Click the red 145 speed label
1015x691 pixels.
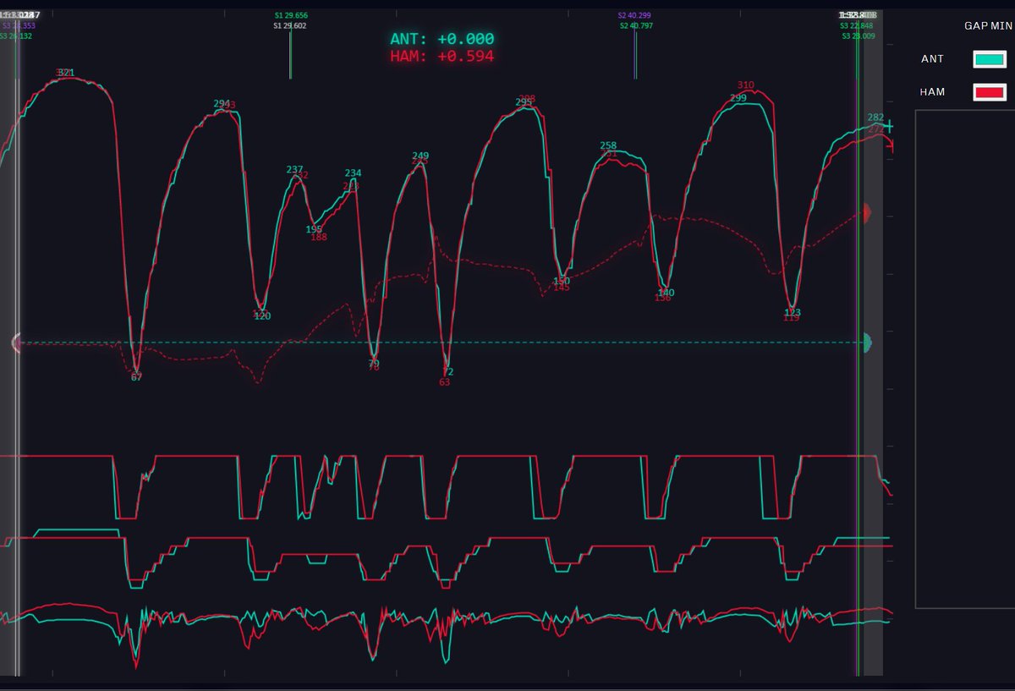(562, 288)
